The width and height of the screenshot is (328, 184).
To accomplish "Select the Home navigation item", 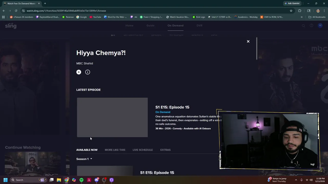I will tap(129, 26).
